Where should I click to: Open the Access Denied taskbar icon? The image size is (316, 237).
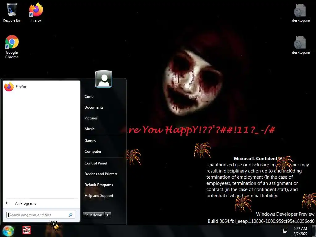[27, 230]
